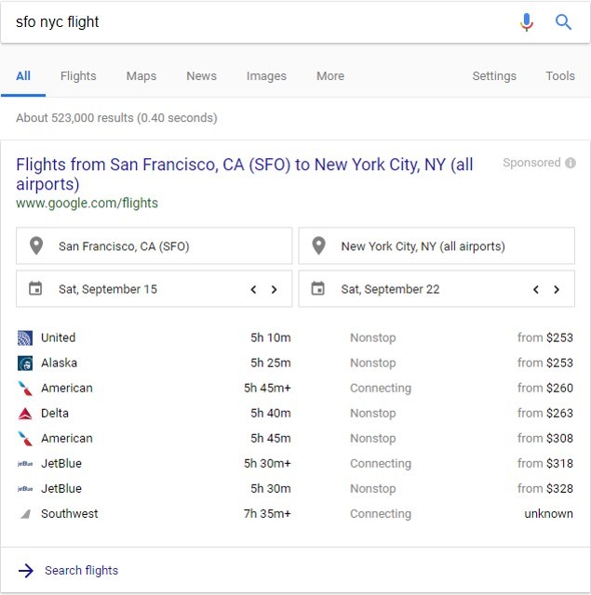Go to next day for return date

557,289
